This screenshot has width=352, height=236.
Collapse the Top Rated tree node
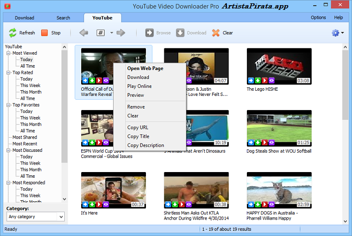(8, 73)
